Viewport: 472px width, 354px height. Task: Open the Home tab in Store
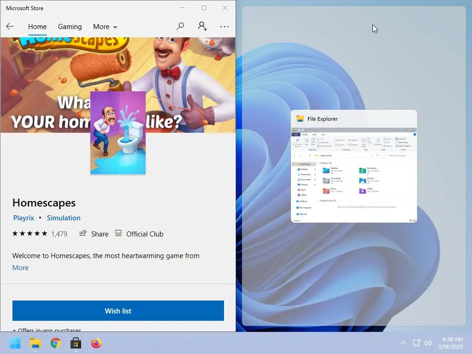tap(37, 26)
